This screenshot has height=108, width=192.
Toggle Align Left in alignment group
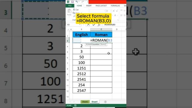tap(121, 15)
